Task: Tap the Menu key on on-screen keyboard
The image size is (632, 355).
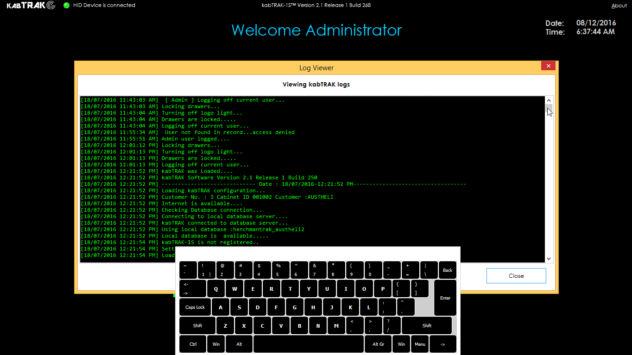Action: pos(420,344)
